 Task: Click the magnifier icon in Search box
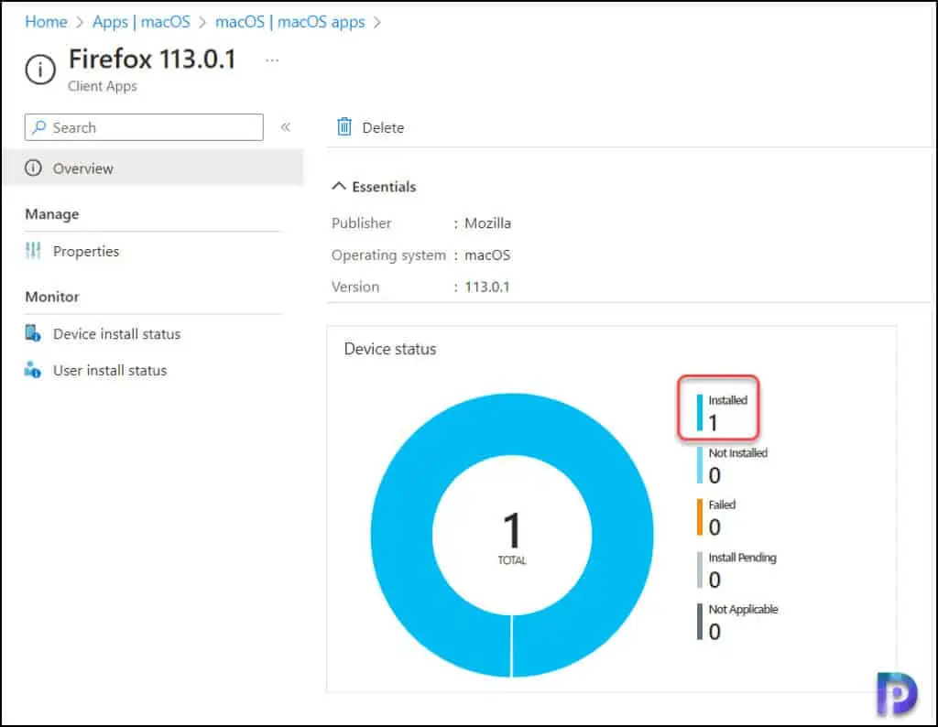pos(39,126)
